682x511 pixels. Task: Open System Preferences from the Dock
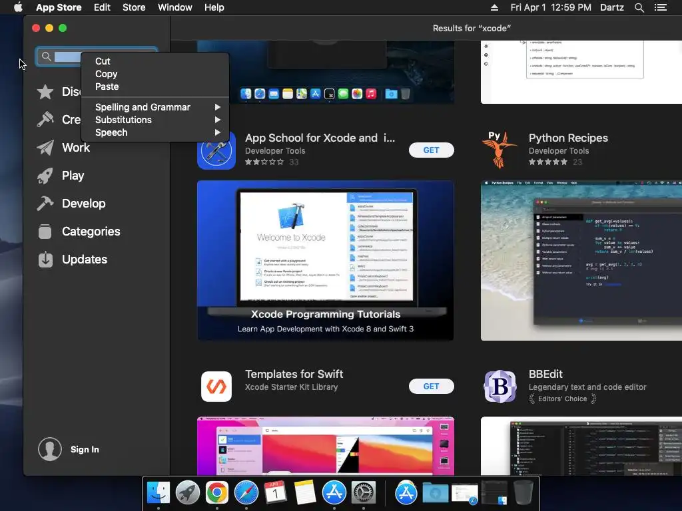pyautogui.click(x=363, y=493)
